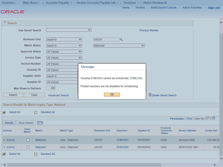
Task: Click the Delete Saved Search trash icon
Action: [x=150, y=95]
